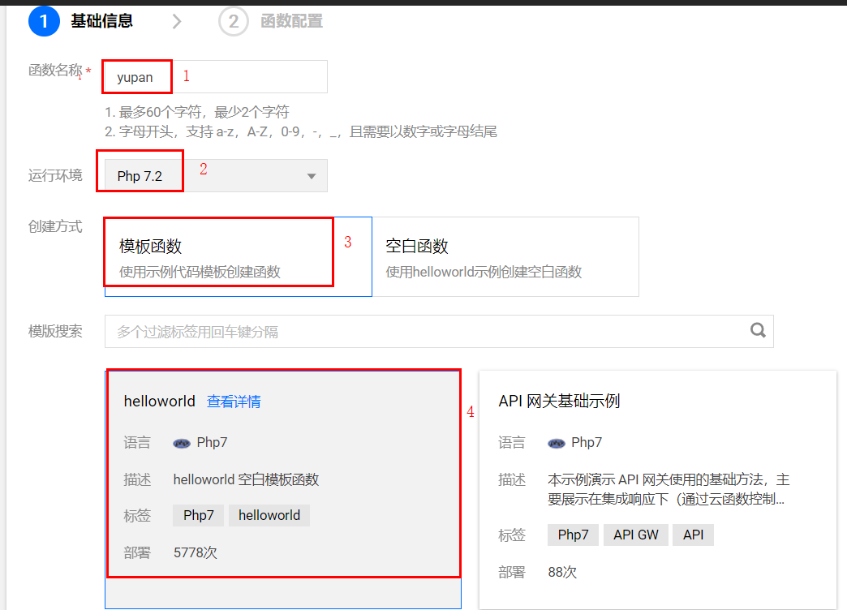Choose the helloworld template card
Viewport: 847px width, 610px height.
[x=282, y=487]
